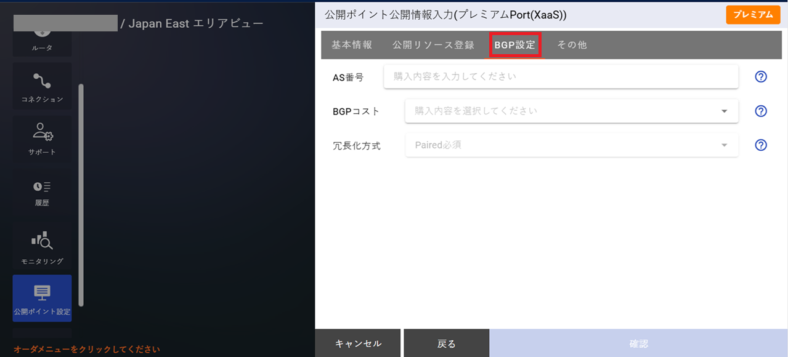
Task: View help for BGPコスト field
Action: (760, 111)
